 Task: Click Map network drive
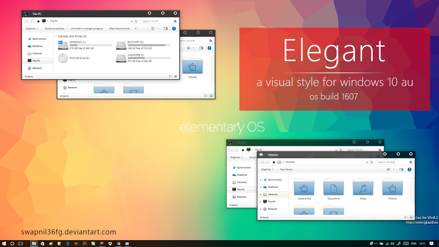120,29
